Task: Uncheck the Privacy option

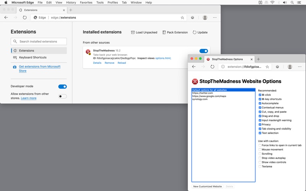Action: [260, 125]
